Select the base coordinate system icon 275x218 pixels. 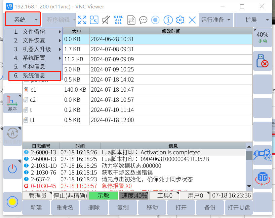click(x=12, y=103)
